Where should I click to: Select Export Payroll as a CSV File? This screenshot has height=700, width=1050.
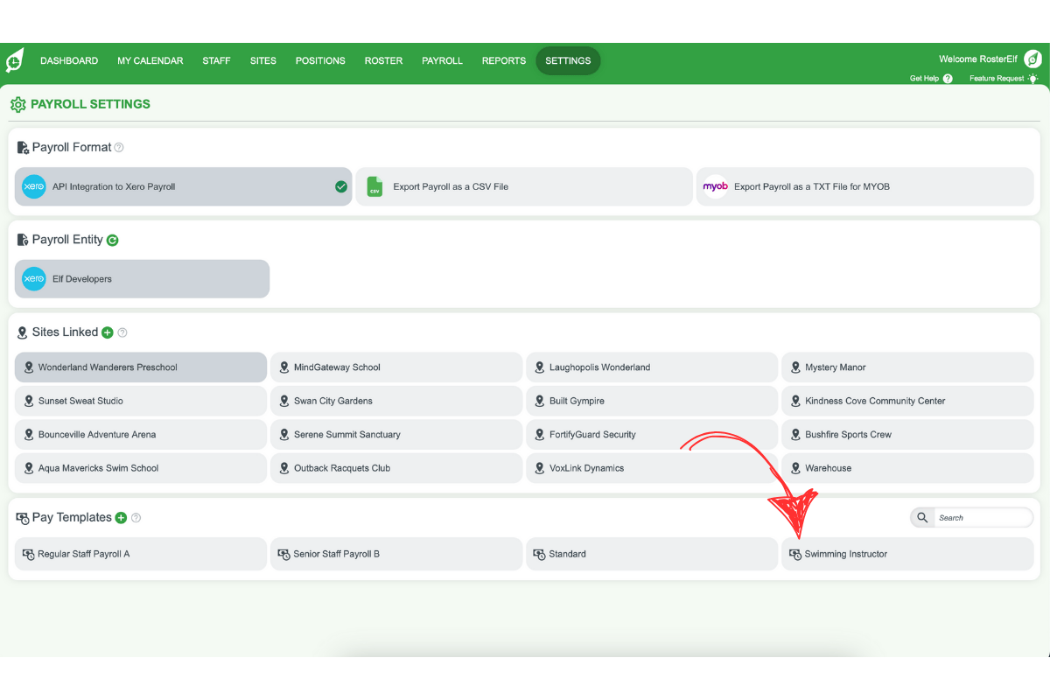tap(523, 186)
